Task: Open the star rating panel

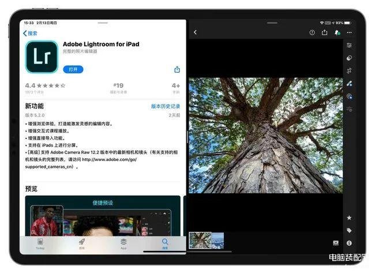Action: [349, 217]
